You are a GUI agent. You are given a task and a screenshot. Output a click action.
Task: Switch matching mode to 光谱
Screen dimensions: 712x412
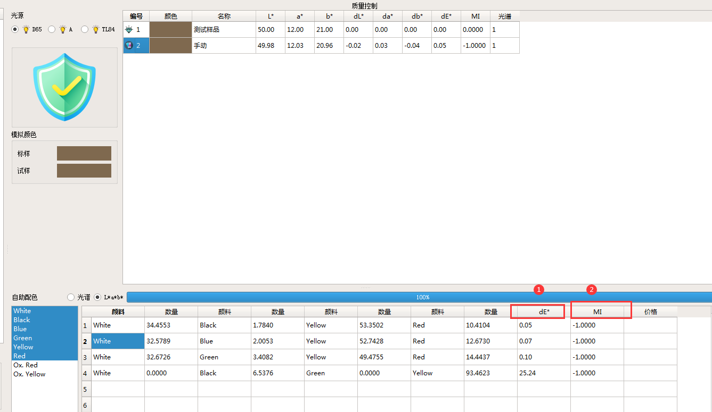coord(71,297)
